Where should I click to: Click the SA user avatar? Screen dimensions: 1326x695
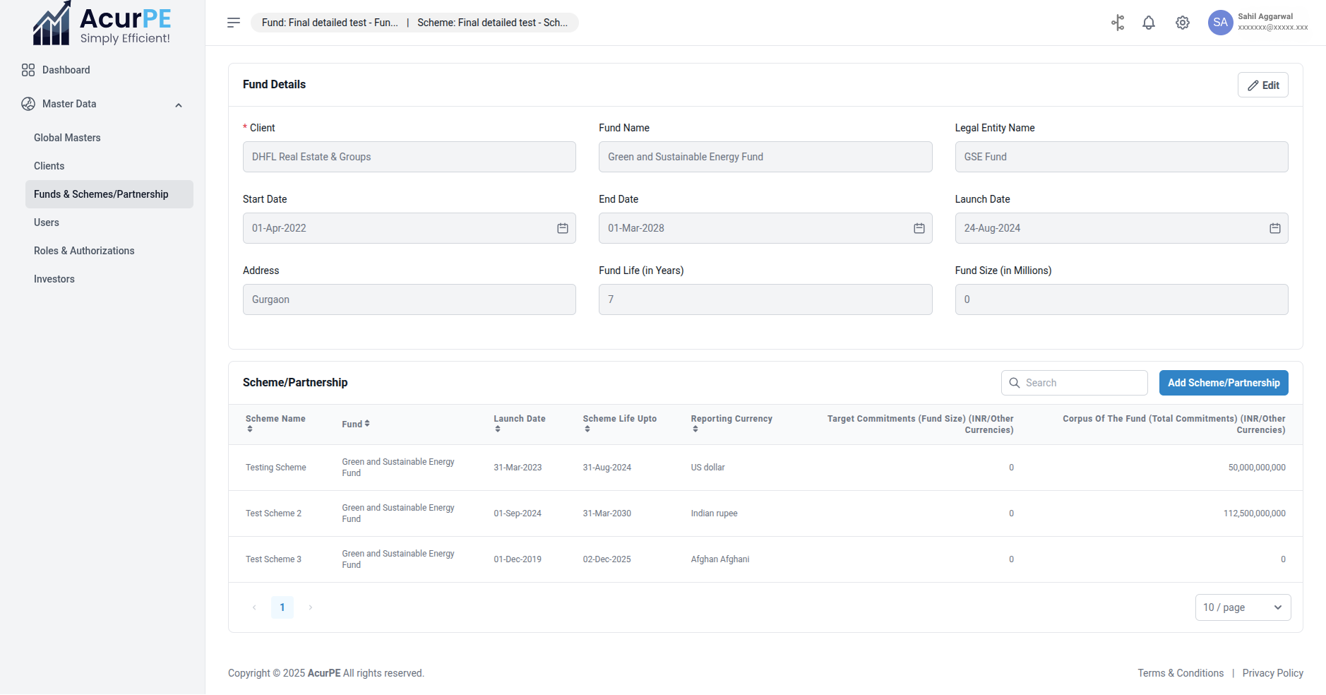pos(1220,23)
